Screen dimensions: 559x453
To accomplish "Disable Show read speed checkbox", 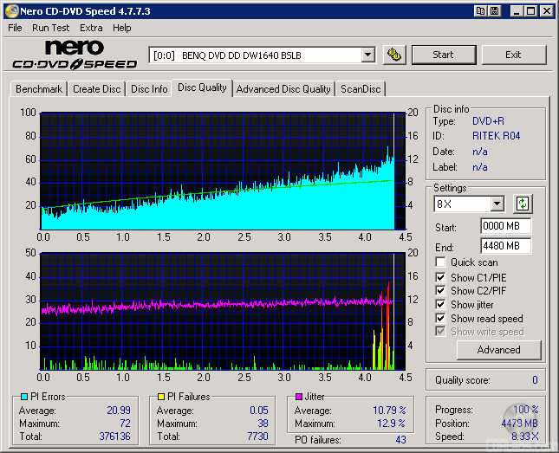I will tap(441, 319).
